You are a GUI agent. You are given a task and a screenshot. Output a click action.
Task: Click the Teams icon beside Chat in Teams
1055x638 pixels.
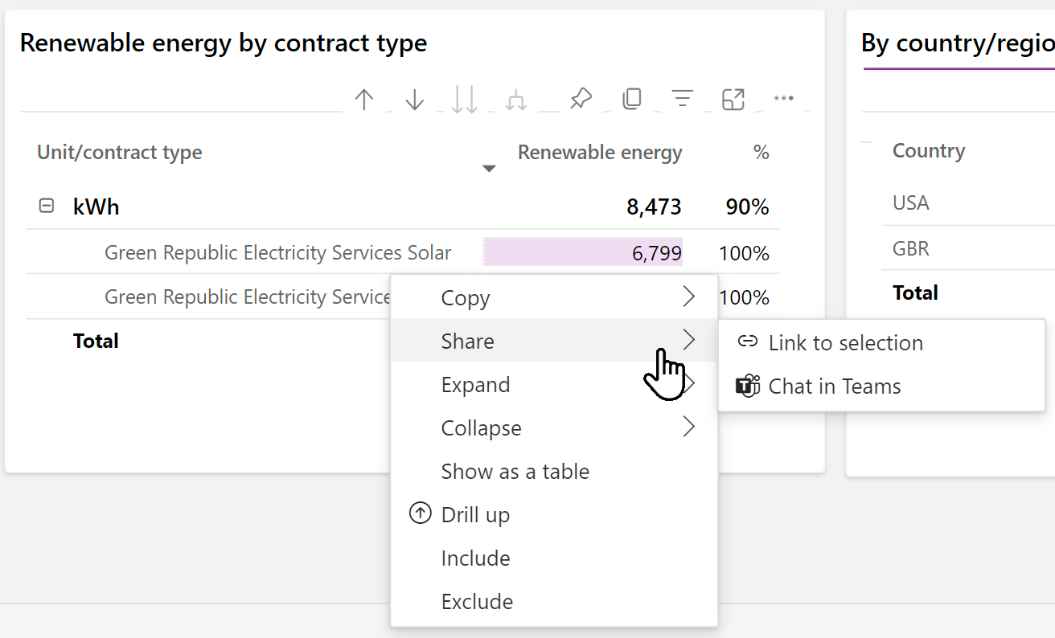(747, 386)
